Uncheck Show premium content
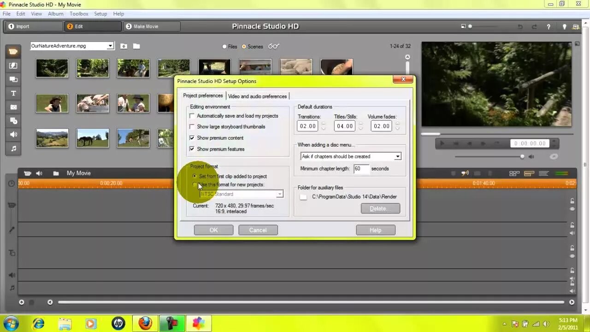Screen dimensions: 590x332 pyautogui.click(x=192, y=138)
